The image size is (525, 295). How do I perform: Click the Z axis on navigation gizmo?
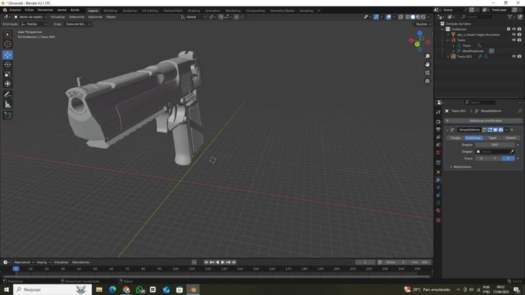pyautogui.click(x=419, y=33)
